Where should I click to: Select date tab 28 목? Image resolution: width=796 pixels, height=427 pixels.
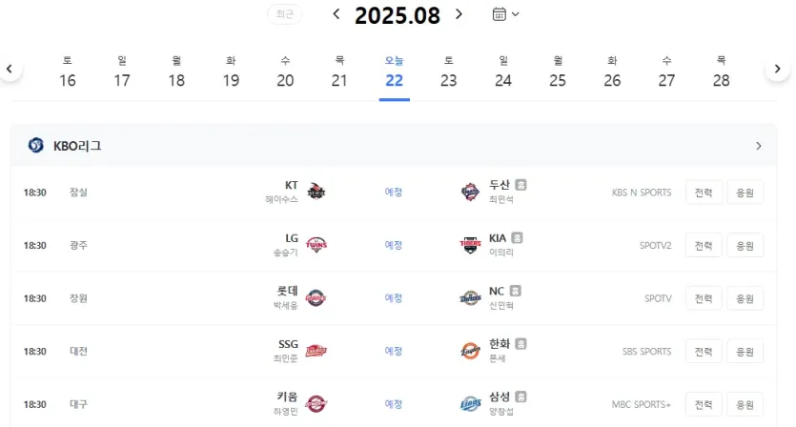coord(722,72)
